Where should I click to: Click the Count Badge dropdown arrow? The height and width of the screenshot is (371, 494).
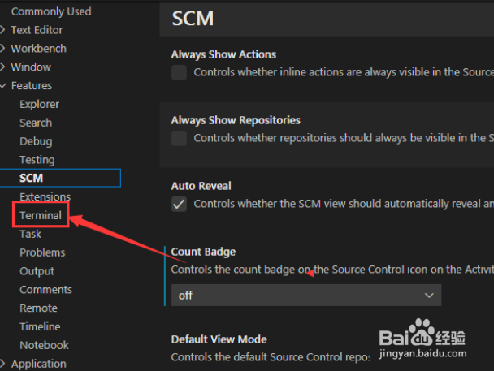tap(429, 296)
